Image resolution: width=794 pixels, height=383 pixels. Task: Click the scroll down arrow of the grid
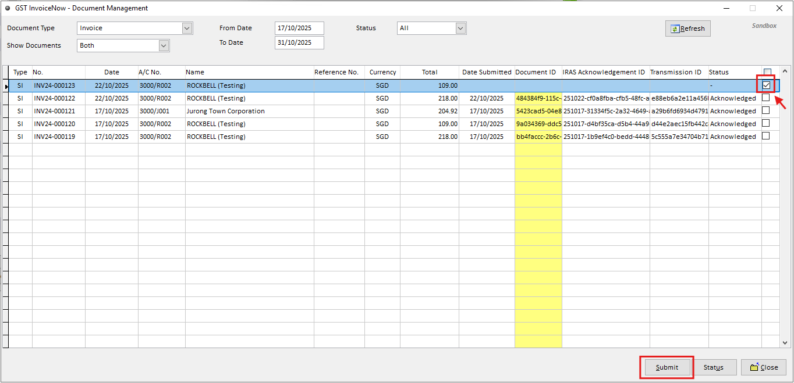tap(786, 343)
